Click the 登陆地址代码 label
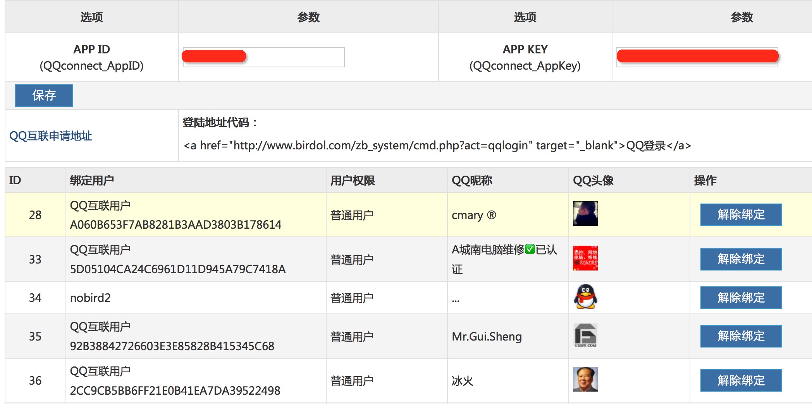The width and height of the screenshot is (812, 404). pos(220,123)
